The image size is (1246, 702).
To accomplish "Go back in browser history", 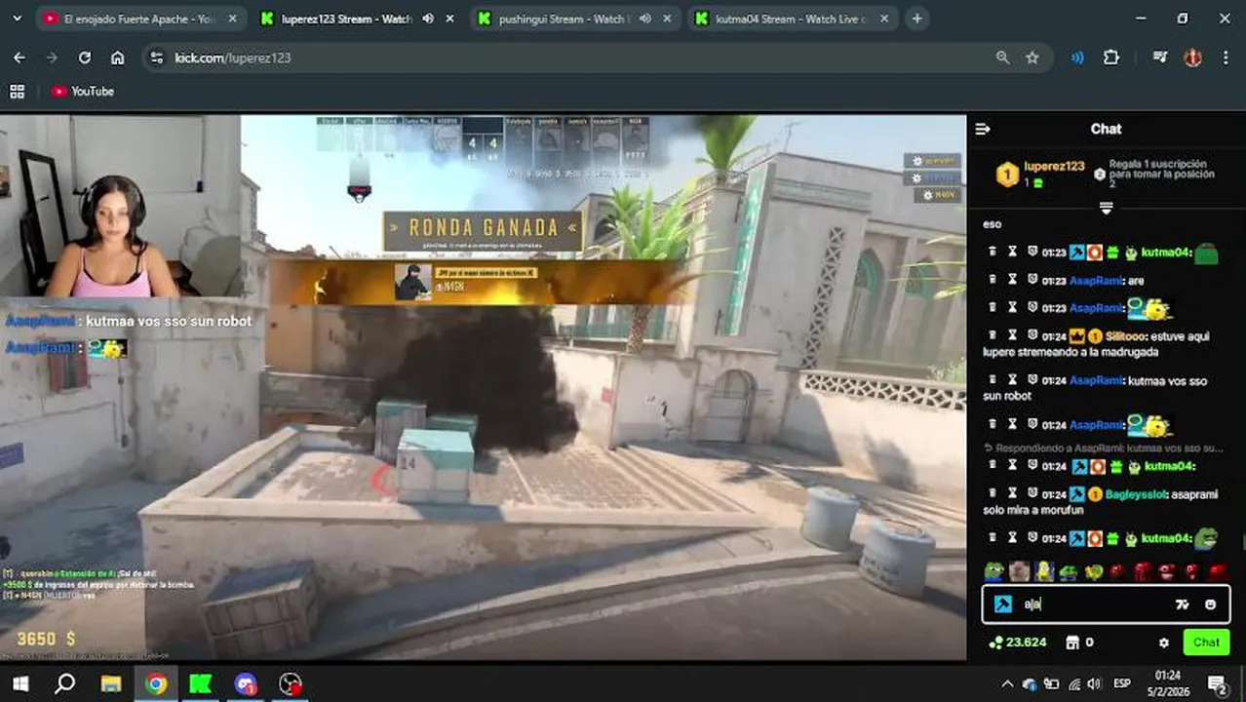I will click(x=19, y=58).
